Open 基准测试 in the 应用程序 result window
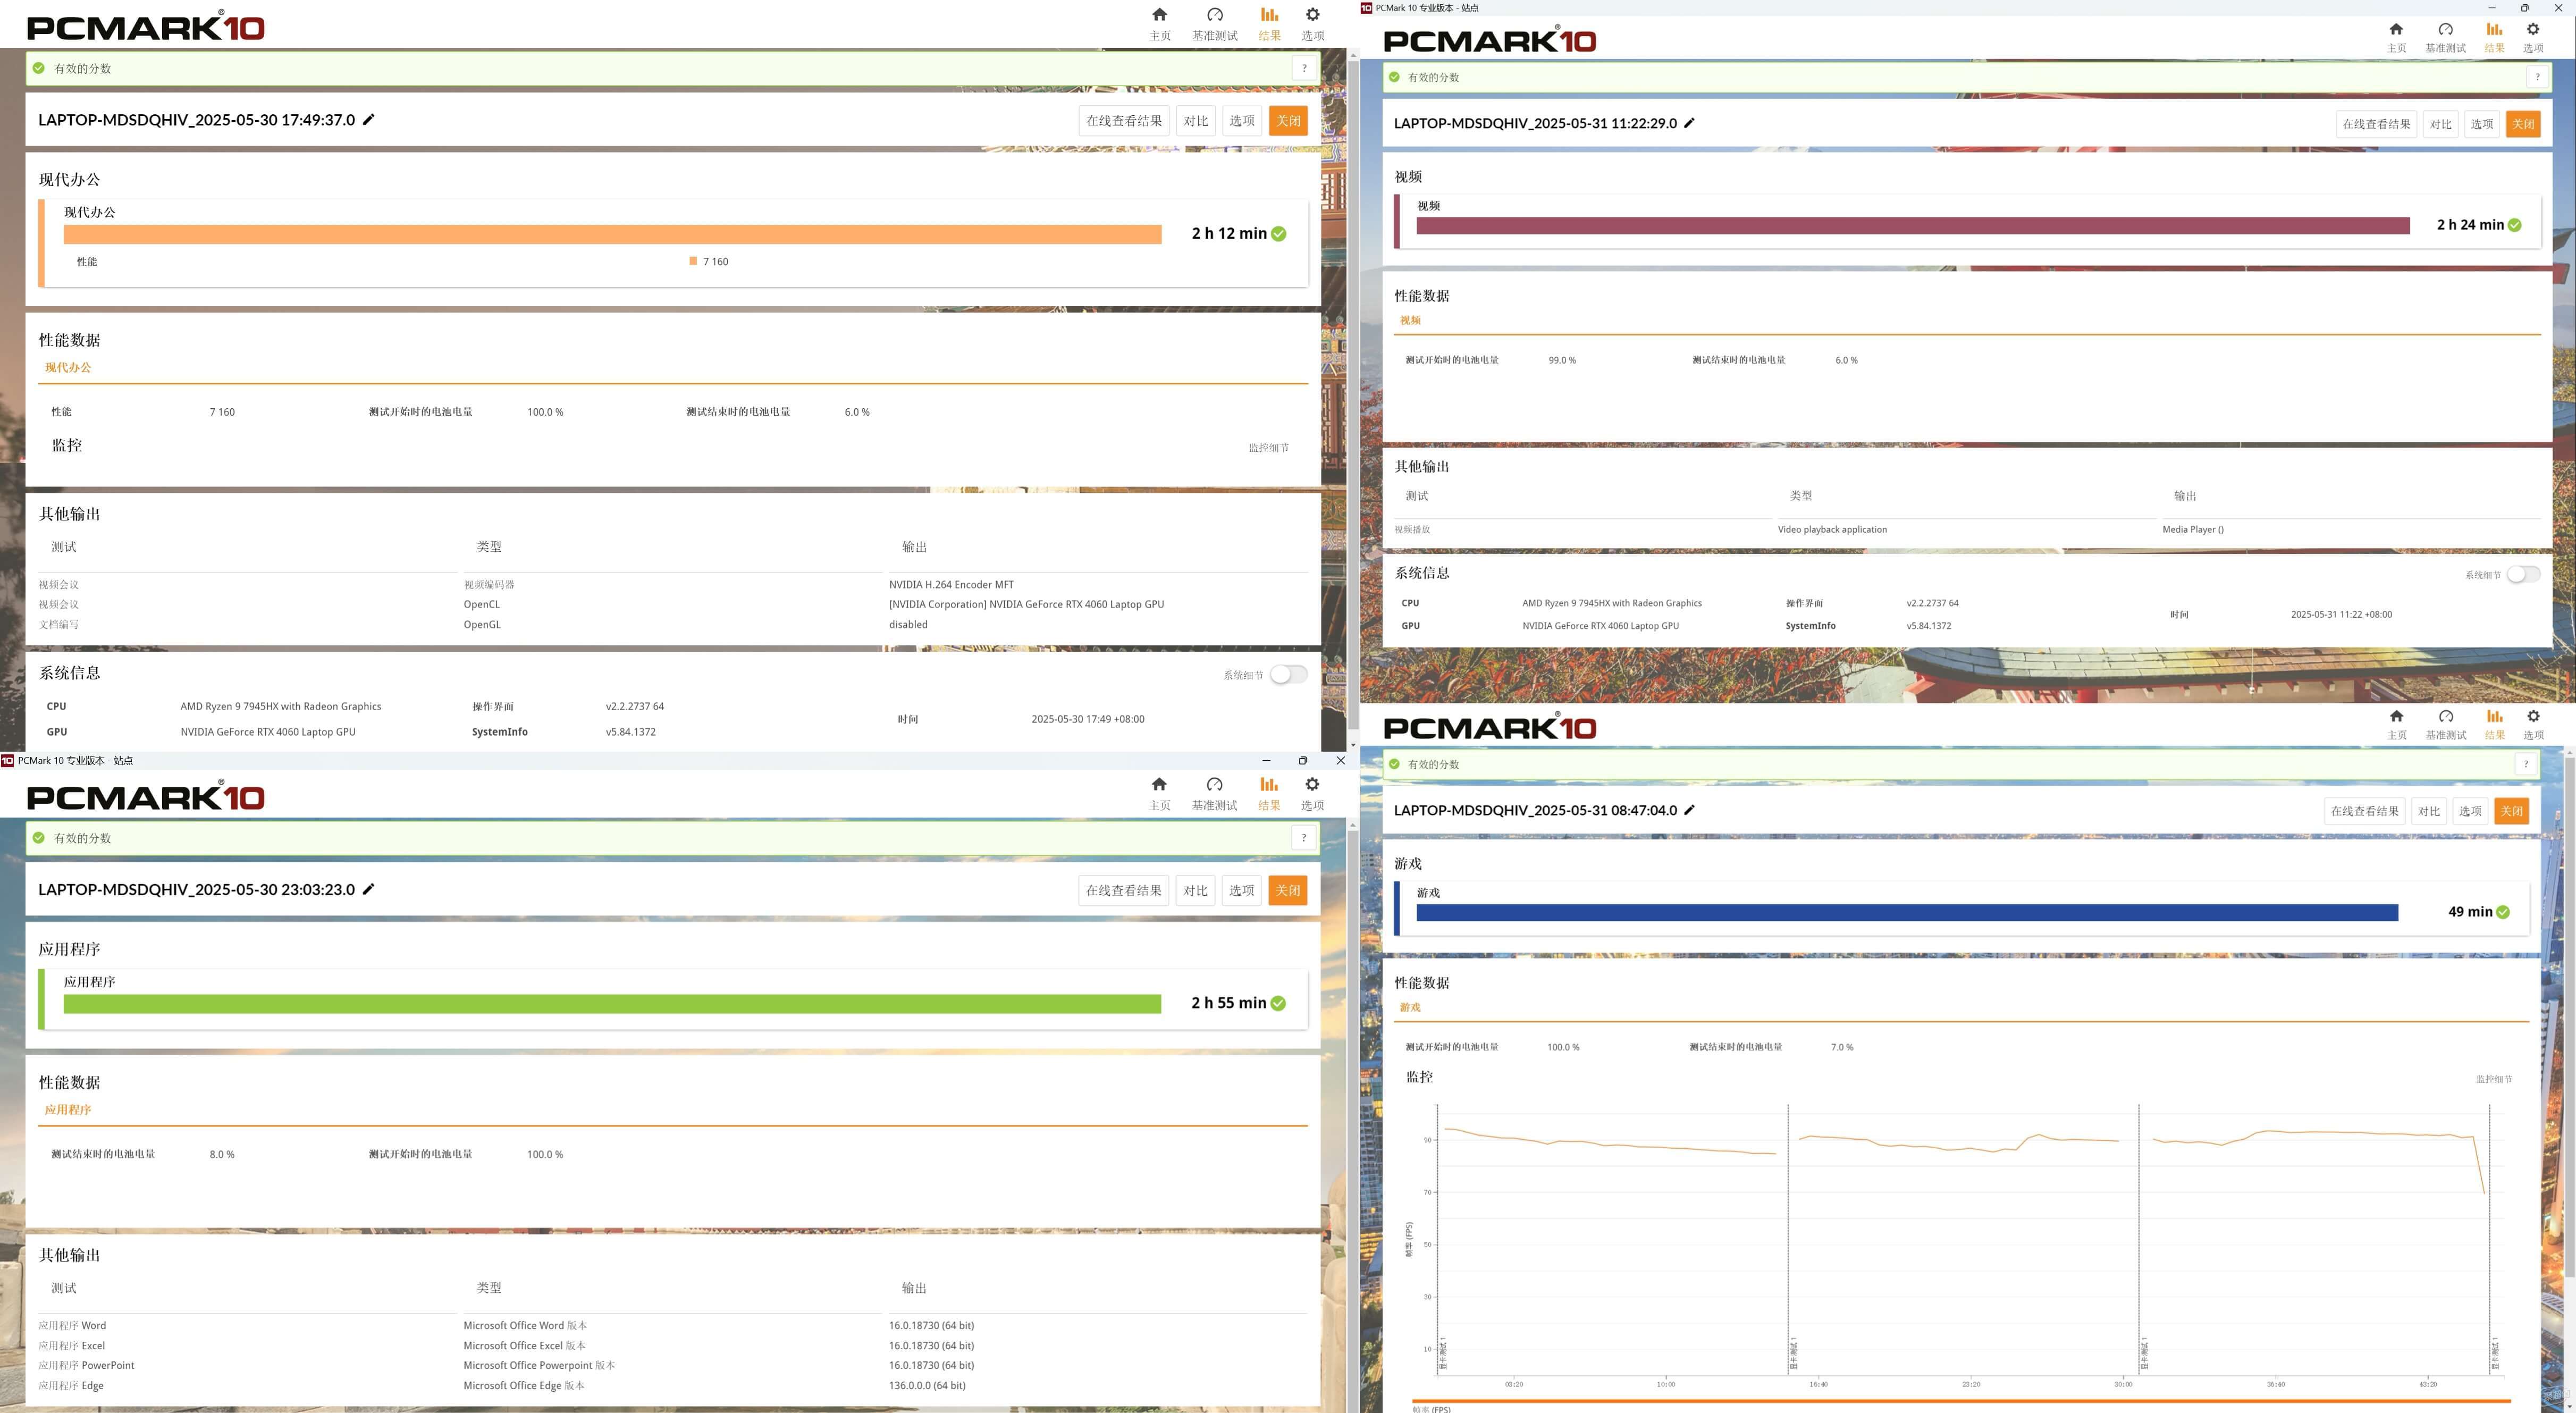 coord(1214,794)
